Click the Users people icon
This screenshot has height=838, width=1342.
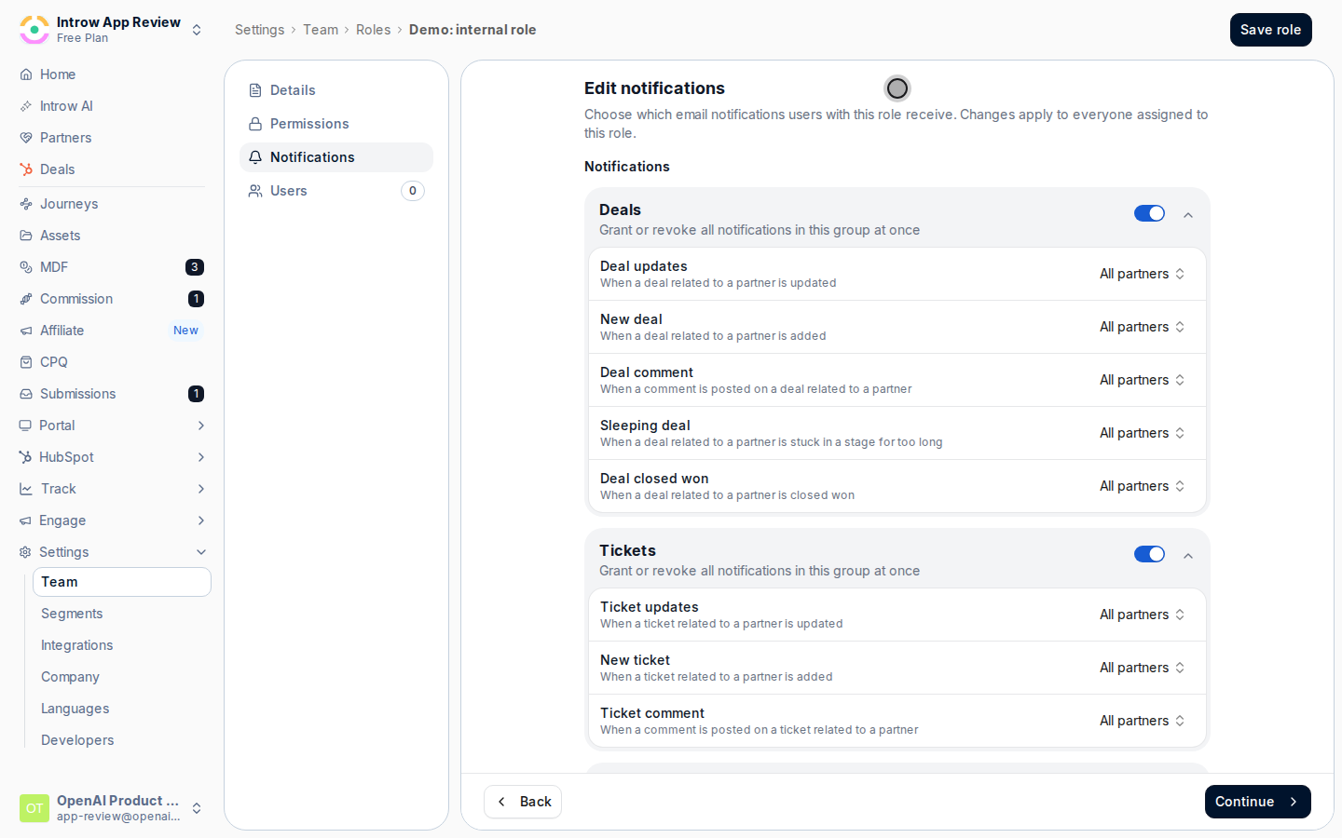(x=255, y=191)
